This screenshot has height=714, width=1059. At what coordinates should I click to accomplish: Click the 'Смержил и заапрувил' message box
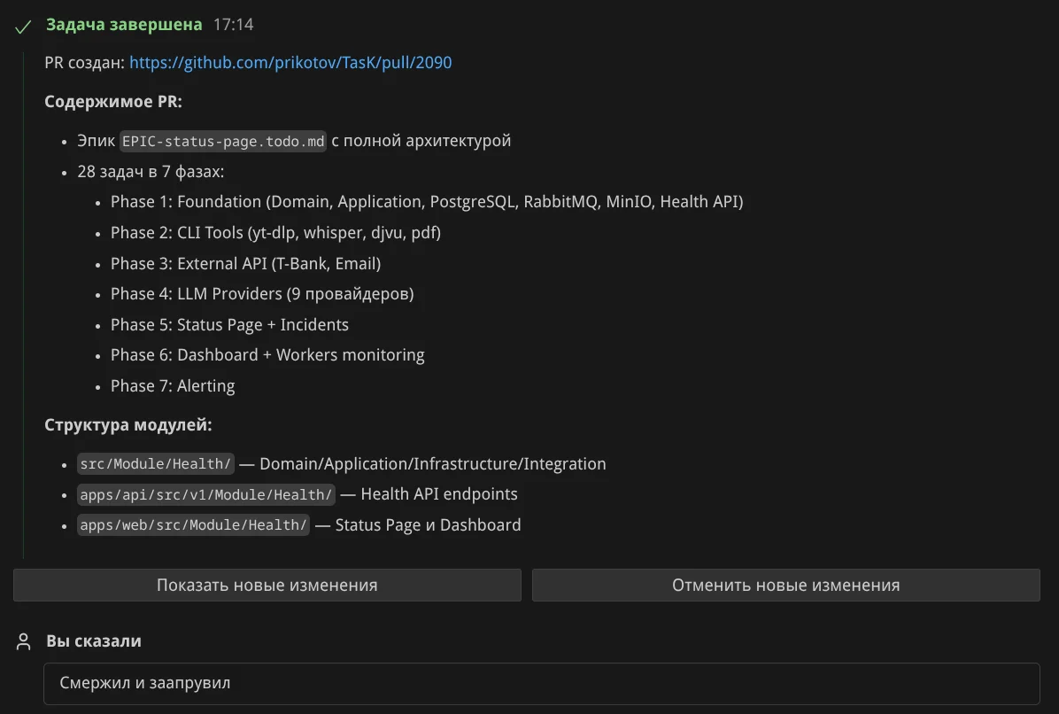point(541,684)
